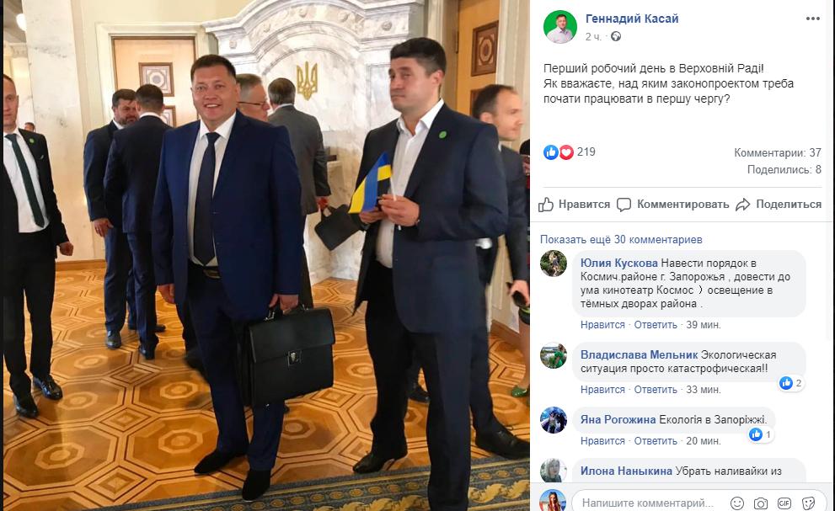Image resolution: width=835 pixels, height=511 pixels.
Task: Focus the Напишите комментарий input field
Action: point(648,503)
